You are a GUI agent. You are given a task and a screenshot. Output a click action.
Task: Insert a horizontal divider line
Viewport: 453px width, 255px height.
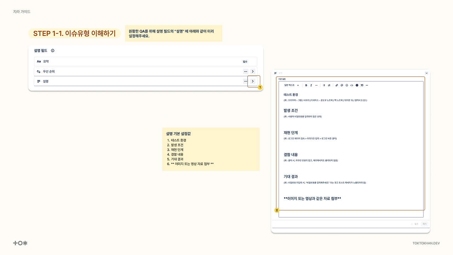click(367, 85)
